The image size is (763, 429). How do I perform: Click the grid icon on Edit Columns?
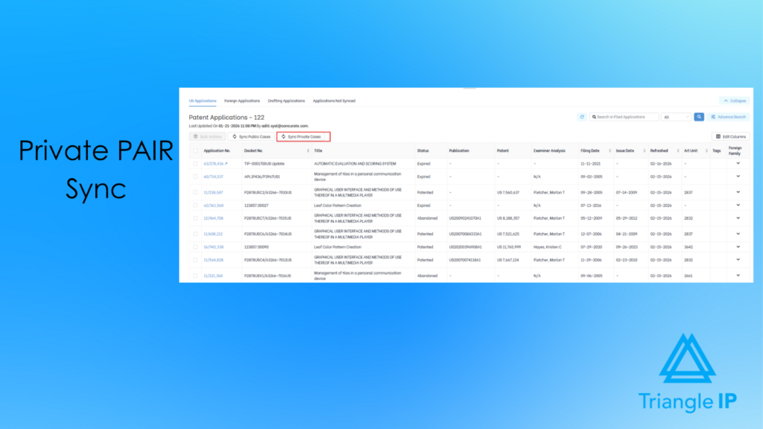(718, 138)
